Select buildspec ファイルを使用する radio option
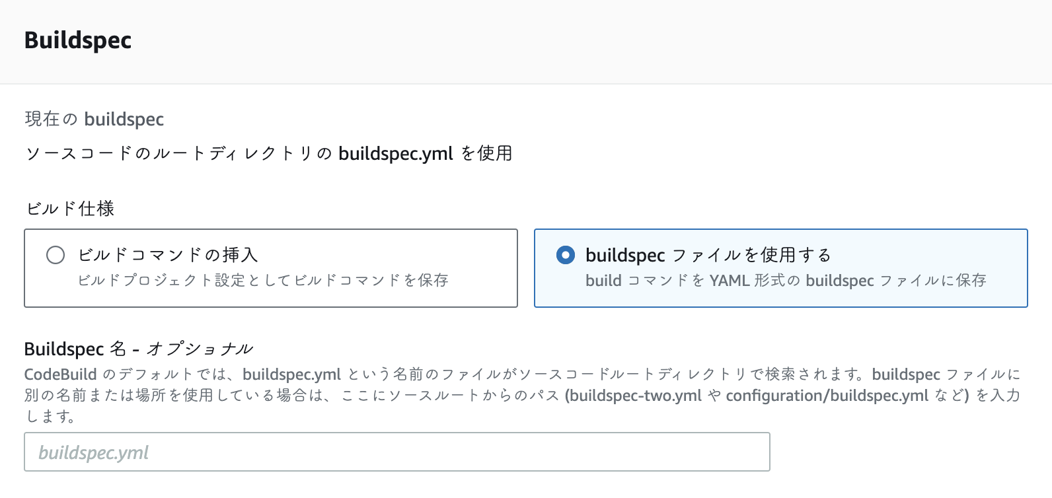Viewport: 1052px width, 498px height. [566, 255]
